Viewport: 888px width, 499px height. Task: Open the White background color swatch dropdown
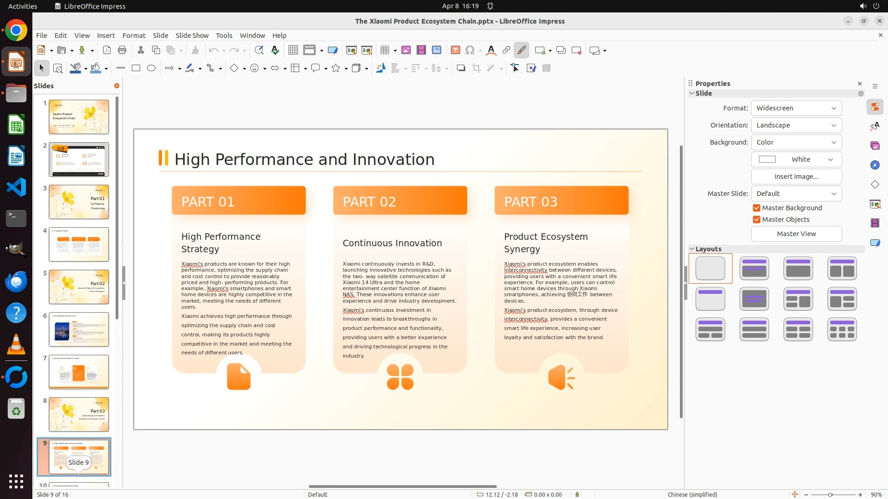[x=796, y=159]
